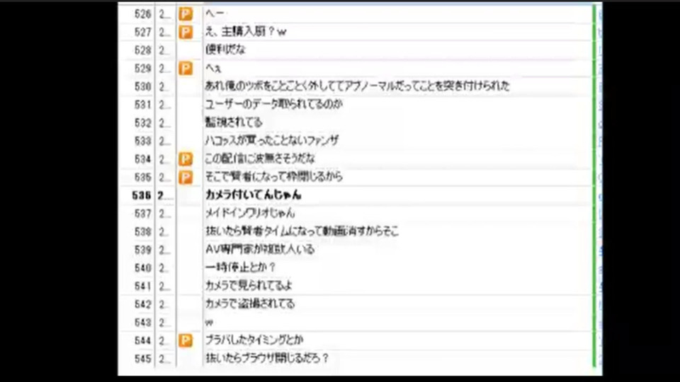Select the comment 'へー'
This screenshot has width=680, height=382.
click(x=215, y=14)
